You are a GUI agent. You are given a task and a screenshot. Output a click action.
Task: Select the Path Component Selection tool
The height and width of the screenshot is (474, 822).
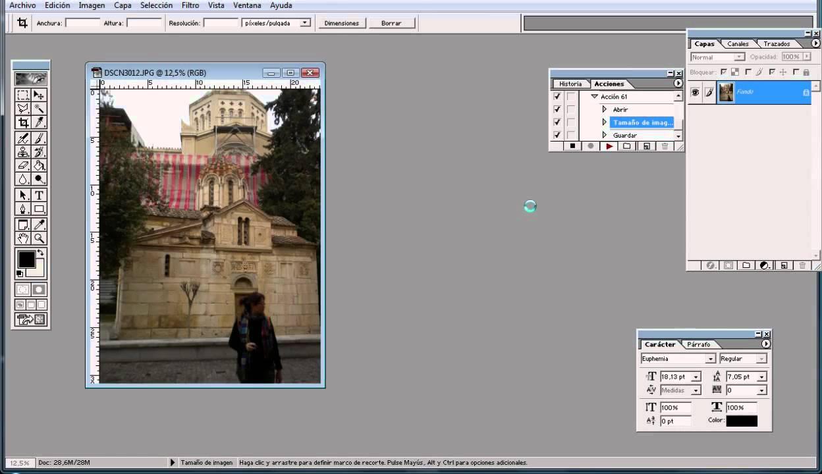pyautogui.click(x=23, y=196)
